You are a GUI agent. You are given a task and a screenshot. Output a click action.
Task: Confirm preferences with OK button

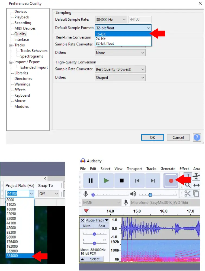pyautogui.click(x=152, y=138)
